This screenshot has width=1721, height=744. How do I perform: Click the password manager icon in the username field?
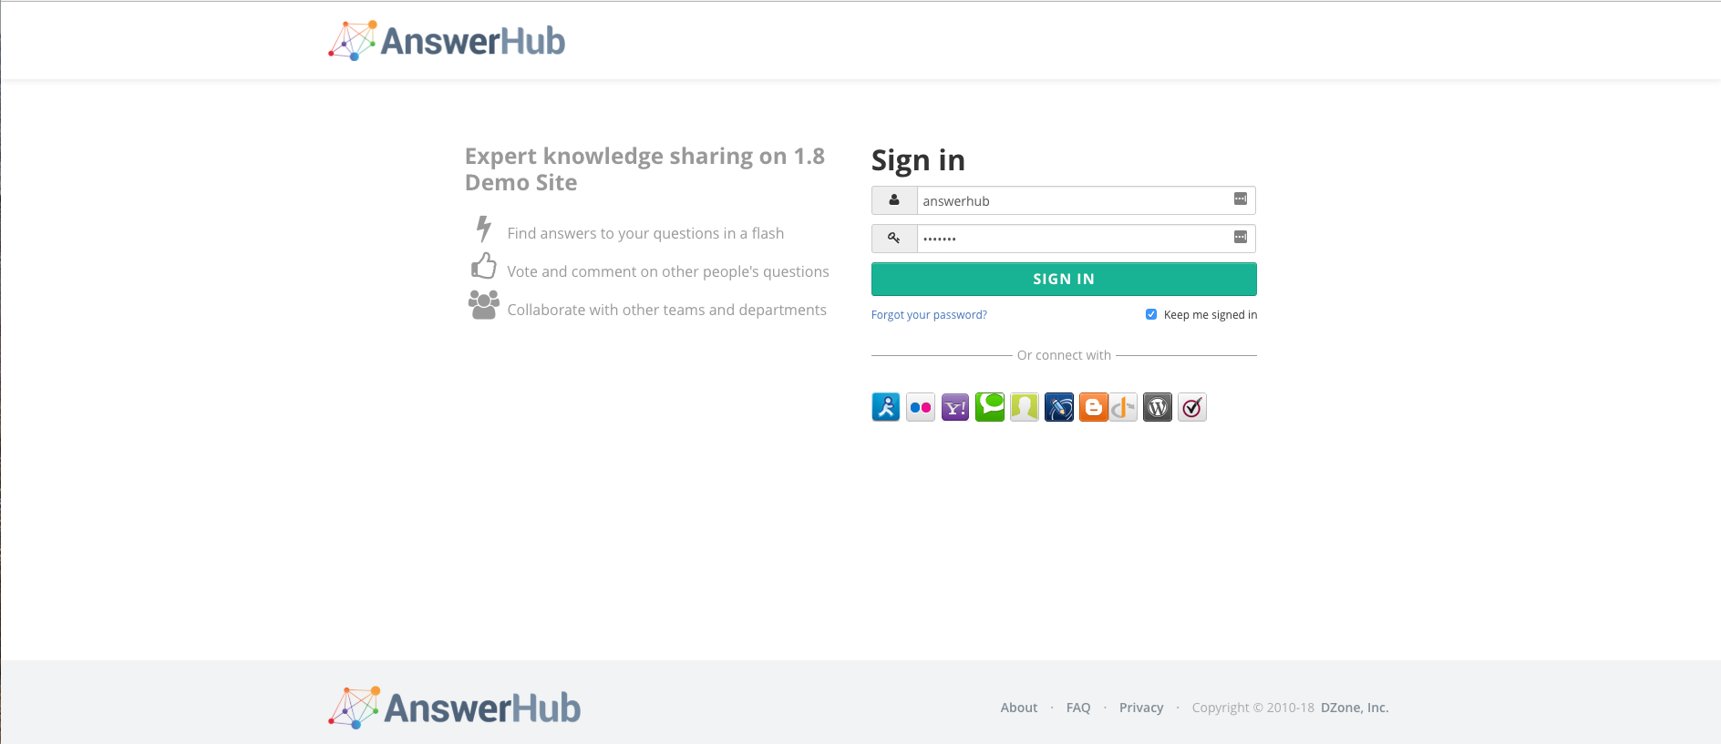[1241, 199]
